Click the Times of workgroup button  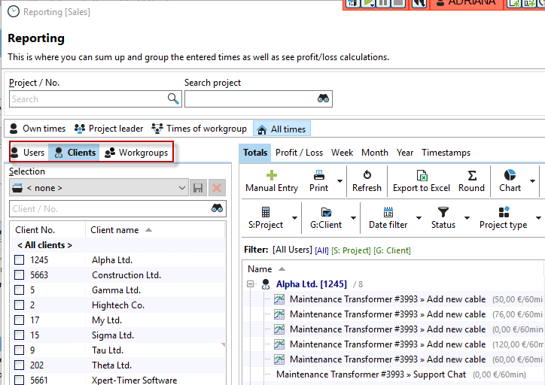(199, 129)
